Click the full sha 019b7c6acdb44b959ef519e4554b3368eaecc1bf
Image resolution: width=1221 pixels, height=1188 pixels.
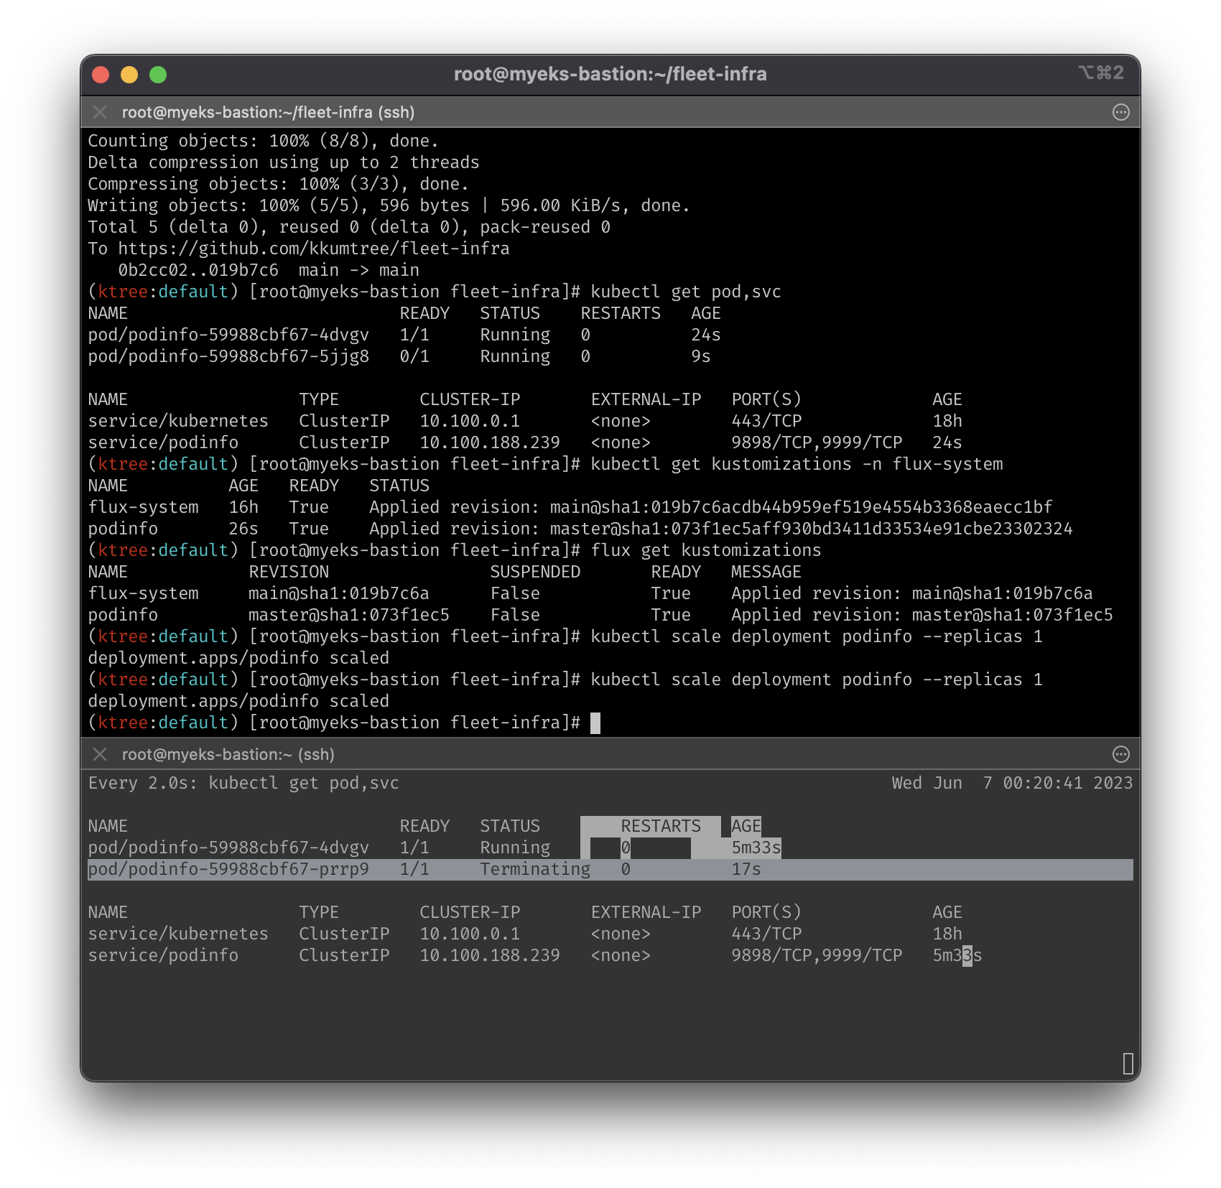[852, 507]
